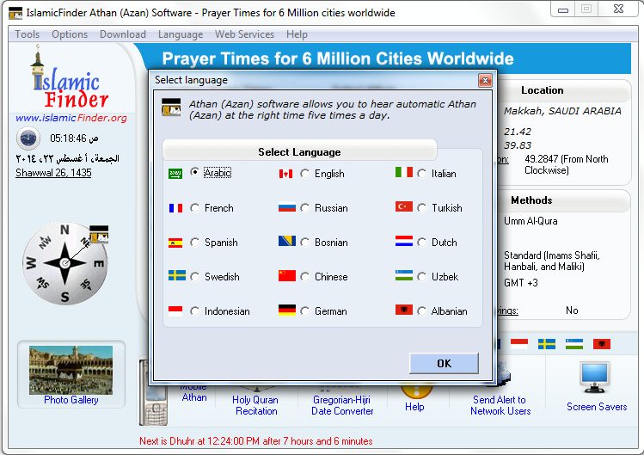Screen dimensions: 644x455
Task: Click the Kaaba icon in dialog header
Action: [171, 108]
